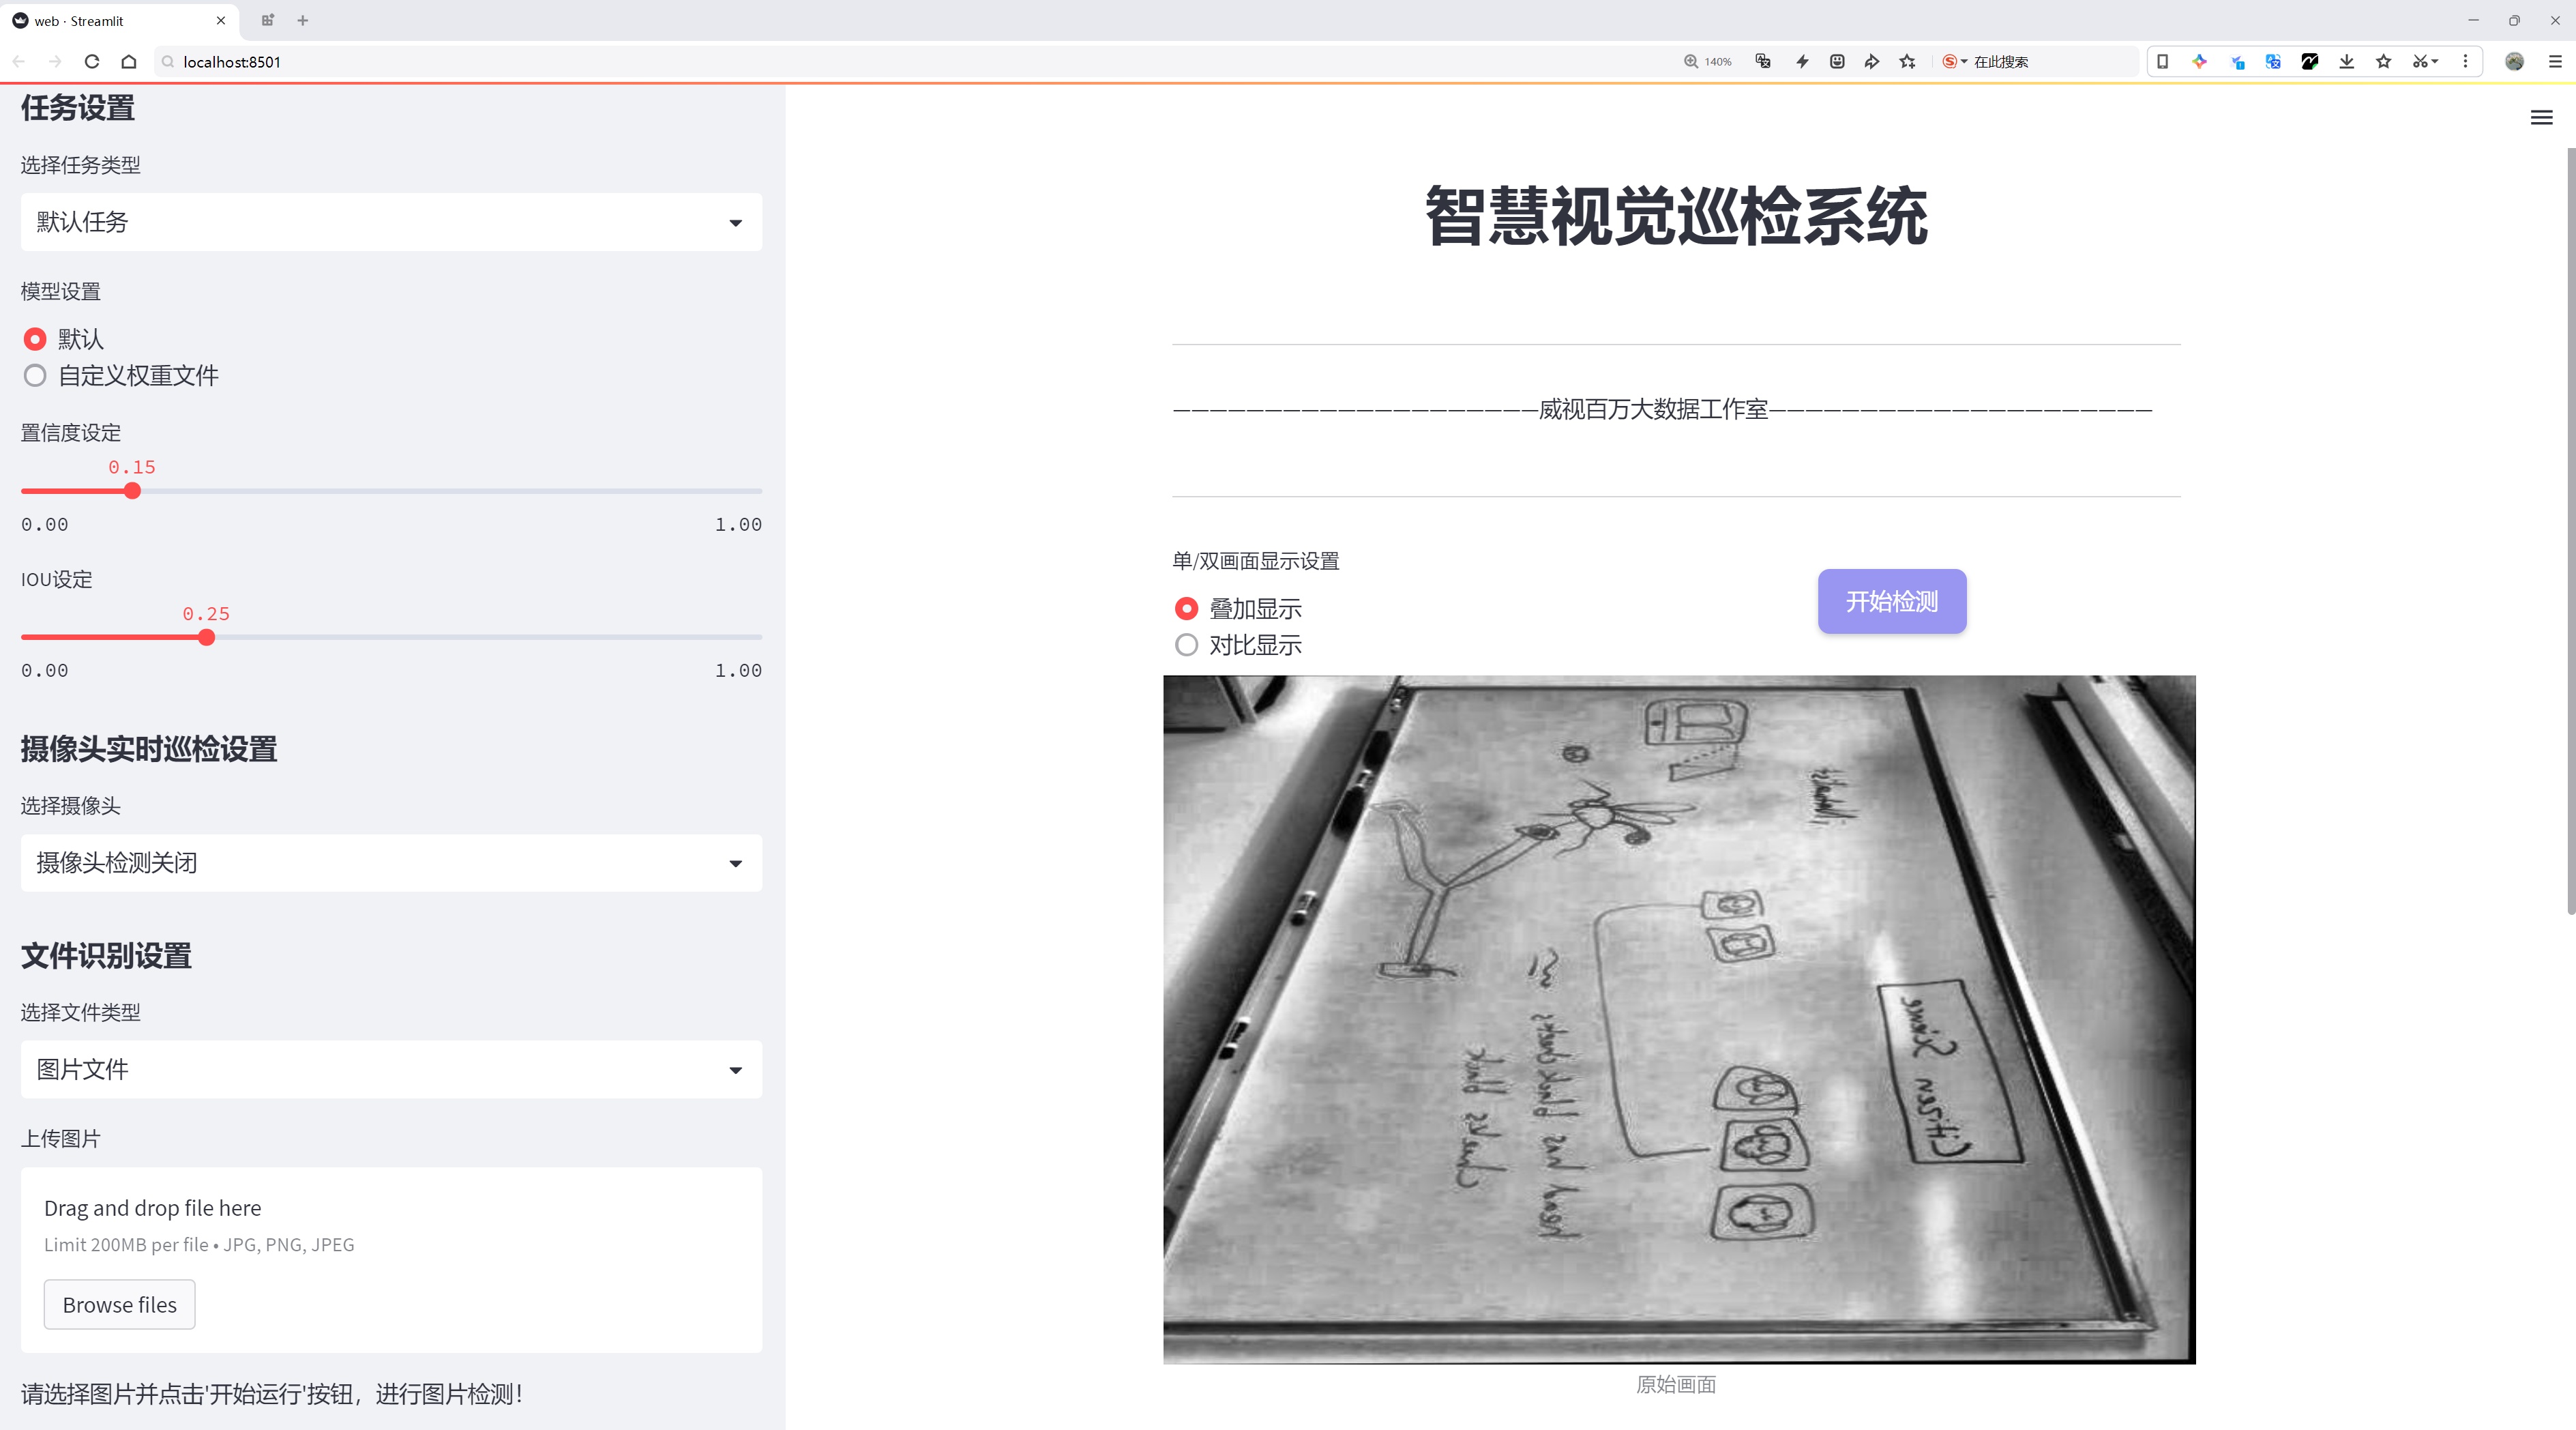Switch to the web · Streamlit tab
The image size is (2576, 1430).
tap(97, 20)
